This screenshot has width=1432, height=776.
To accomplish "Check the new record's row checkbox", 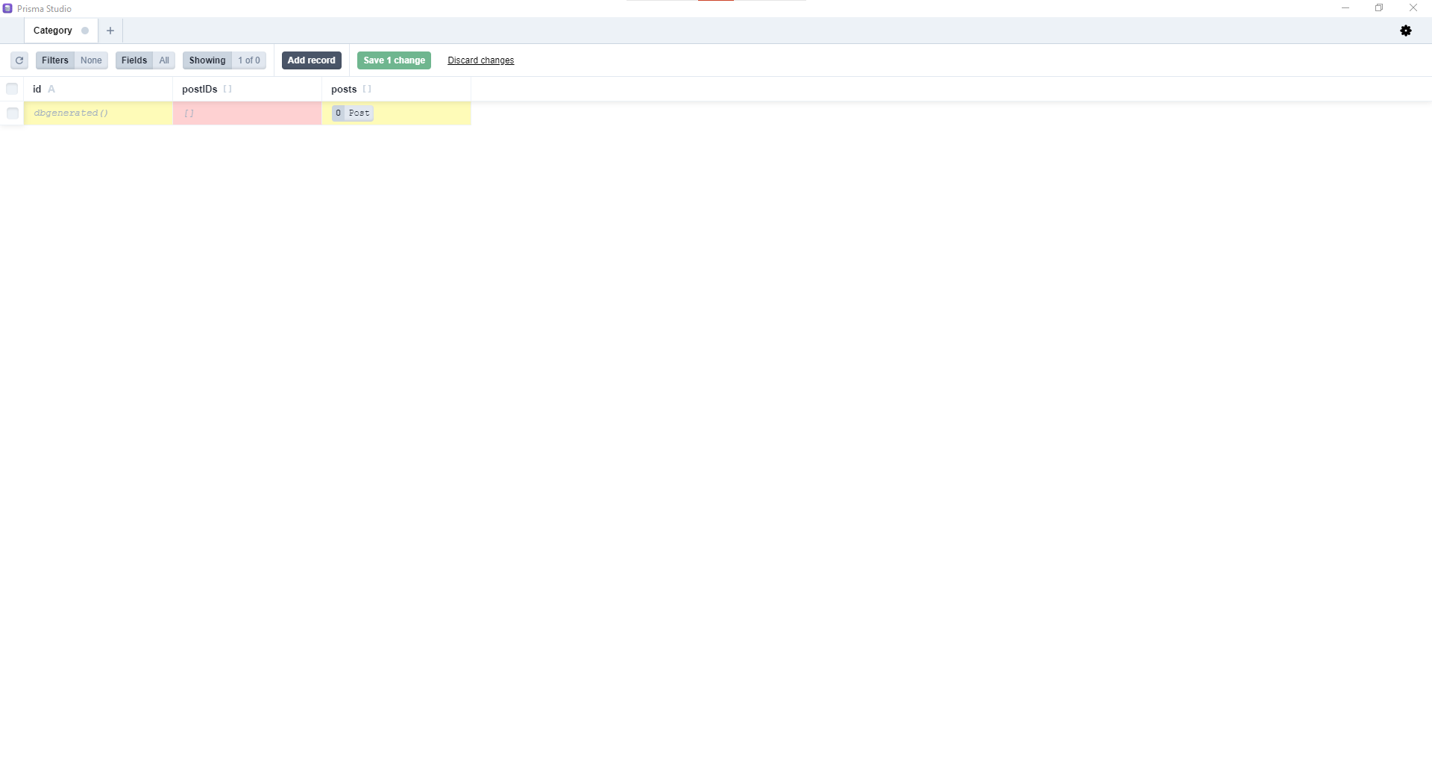I will 12,113.
